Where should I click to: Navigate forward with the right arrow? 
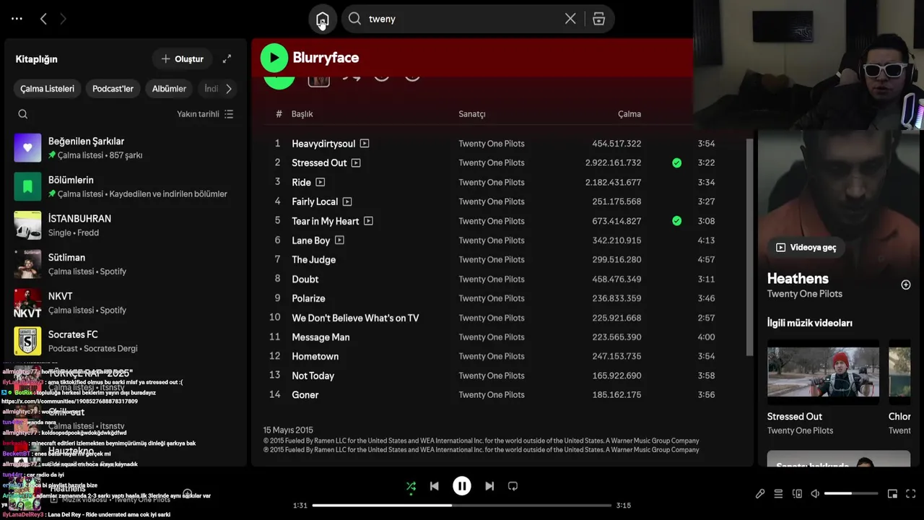pos(63,19)
